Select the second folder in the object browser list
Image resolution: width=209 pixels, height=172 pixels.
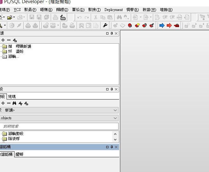11,138
